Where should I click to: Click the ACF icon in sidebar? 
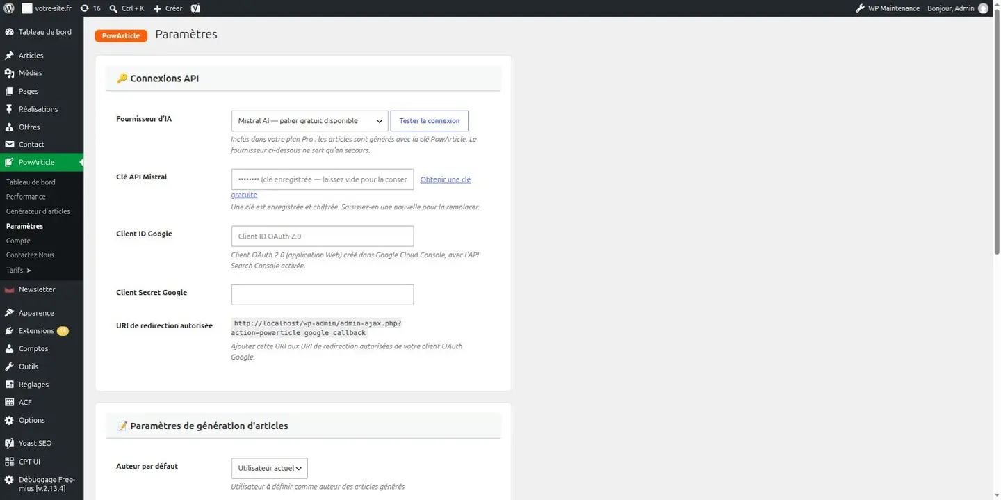pyautogui.click(x=9, y=402)
